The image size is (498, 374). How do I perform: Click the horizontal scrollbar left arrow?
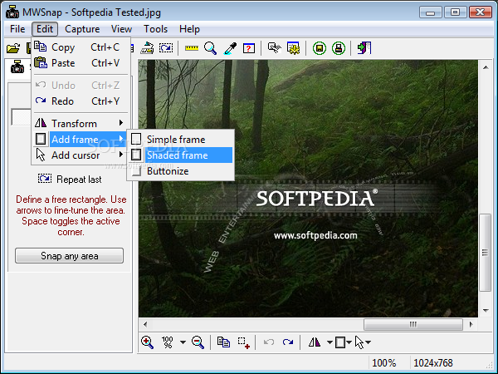(145, 324)
